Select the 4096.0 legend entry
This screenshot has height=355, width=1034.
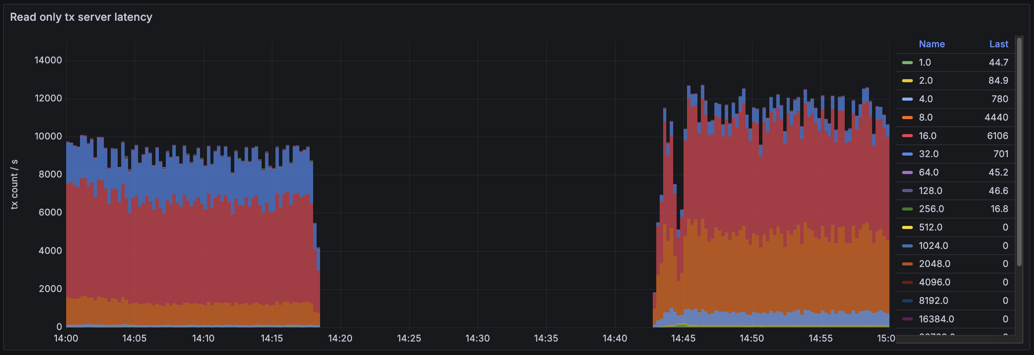934,282
